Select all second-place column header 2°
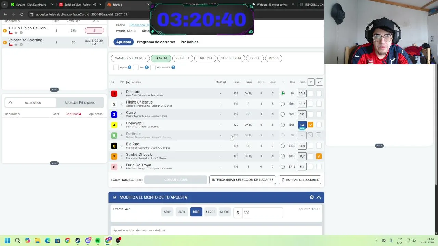Screen dimensions: 438x246 [x=319, y=82]
